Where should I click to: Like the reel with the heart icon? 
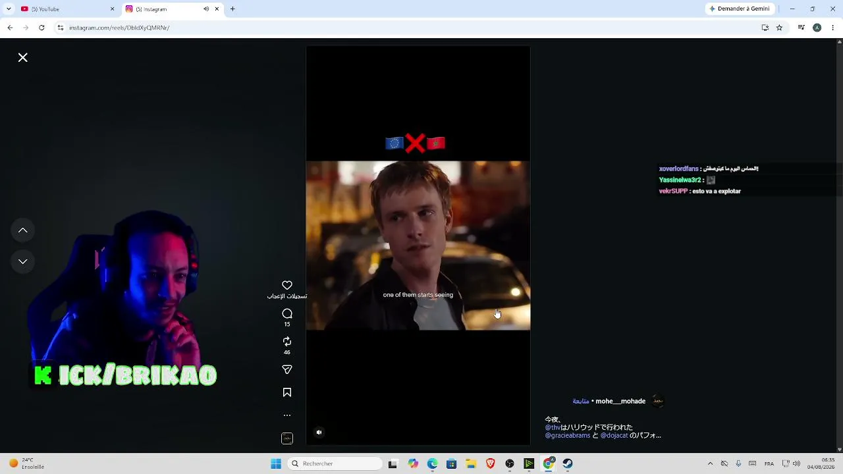pos(287,285)
